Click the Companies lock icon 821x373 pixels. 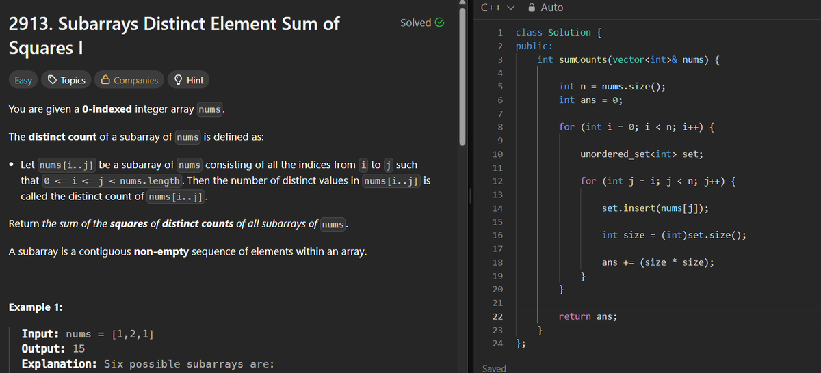pyautogui.click(x=105, y=80)
